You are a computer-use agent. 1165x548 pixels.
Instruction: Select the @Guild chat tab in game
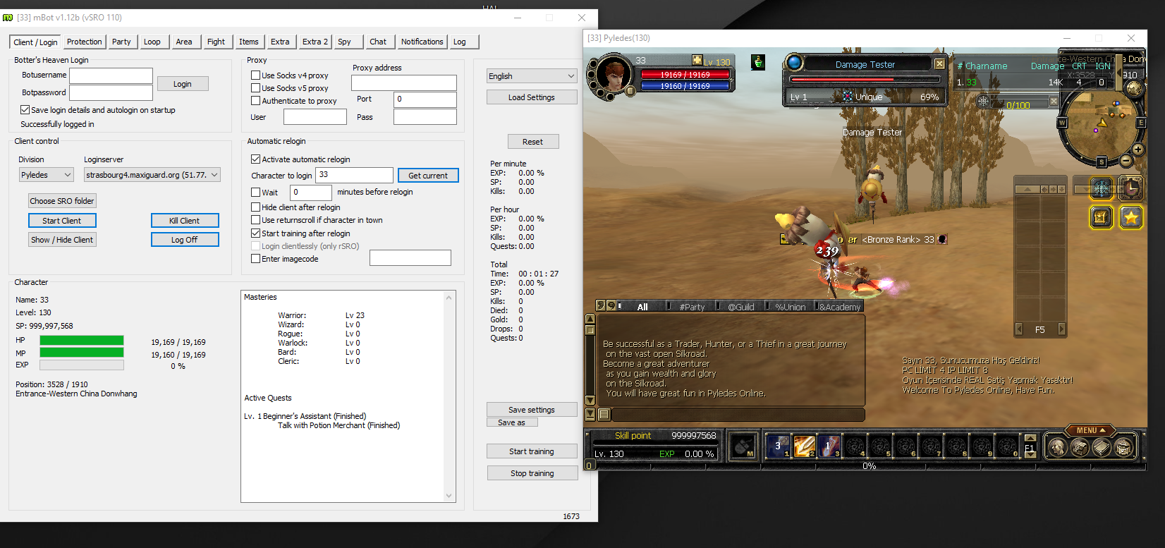[x=740, y=307]
